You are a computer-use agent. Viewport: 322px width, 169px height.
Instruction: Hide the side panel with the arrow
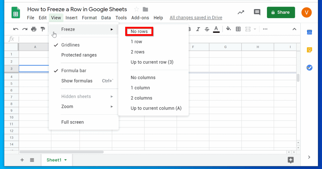click(309, 157)
